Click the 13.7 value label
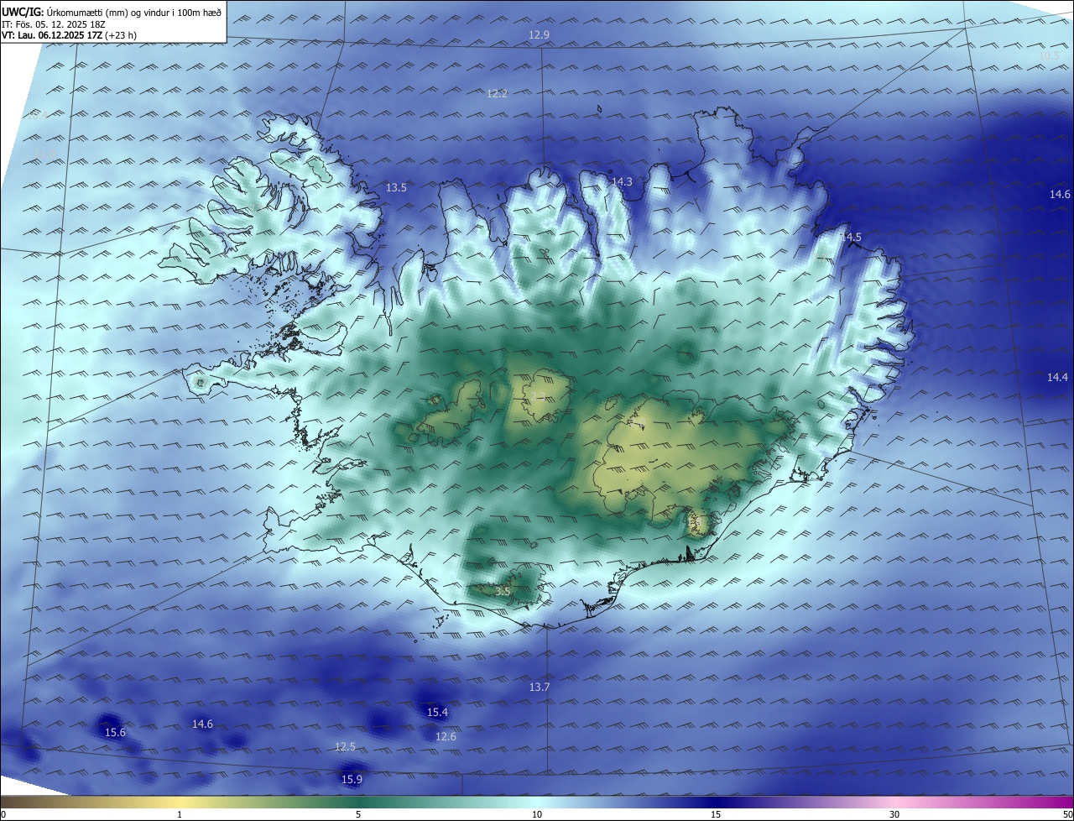 (540, 688)
